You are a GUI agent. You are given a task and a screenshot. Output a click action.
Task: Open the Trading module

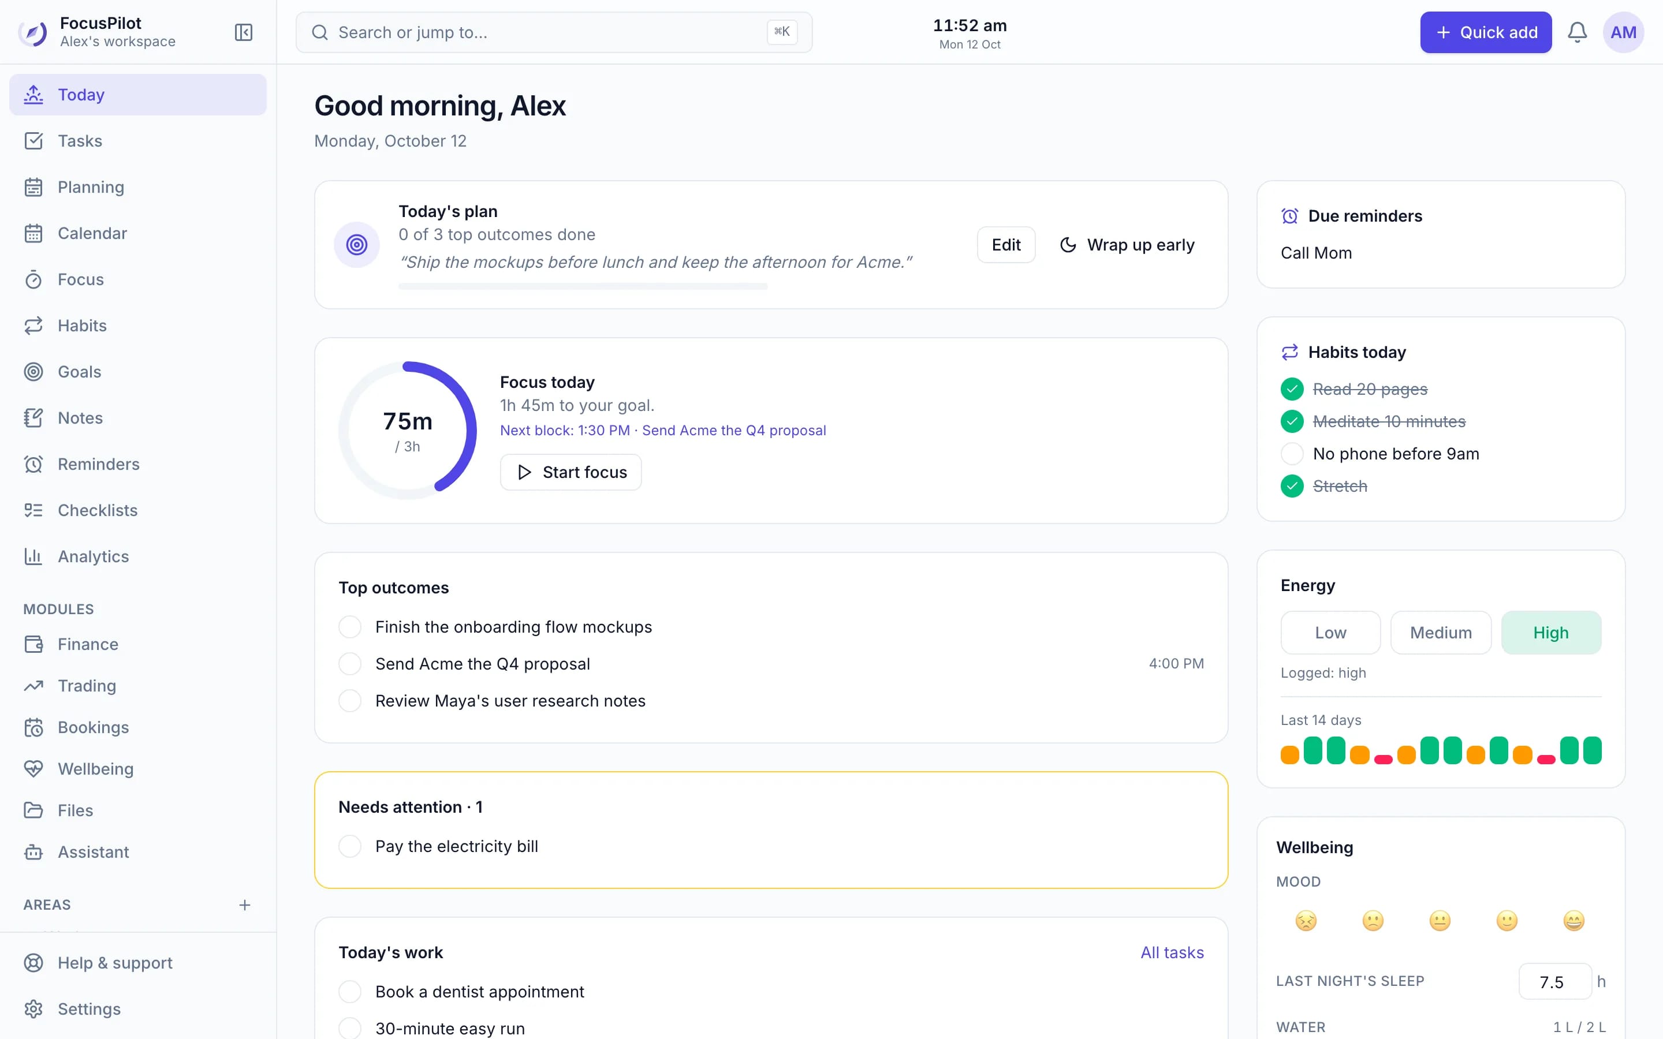(137, 686)
